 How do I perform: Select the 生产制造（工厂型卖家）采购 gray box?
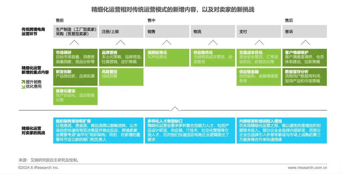pos(75,32)
